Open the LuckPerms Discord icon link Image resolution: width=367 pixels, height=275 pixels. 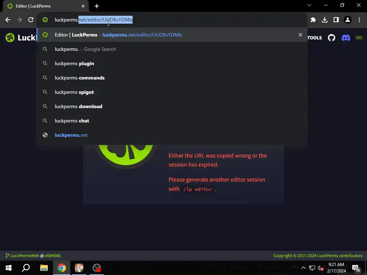point(346,38)
